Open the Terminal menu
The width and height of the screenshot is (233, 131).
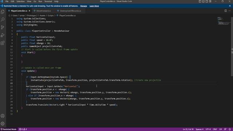click(x=48, y=1)
